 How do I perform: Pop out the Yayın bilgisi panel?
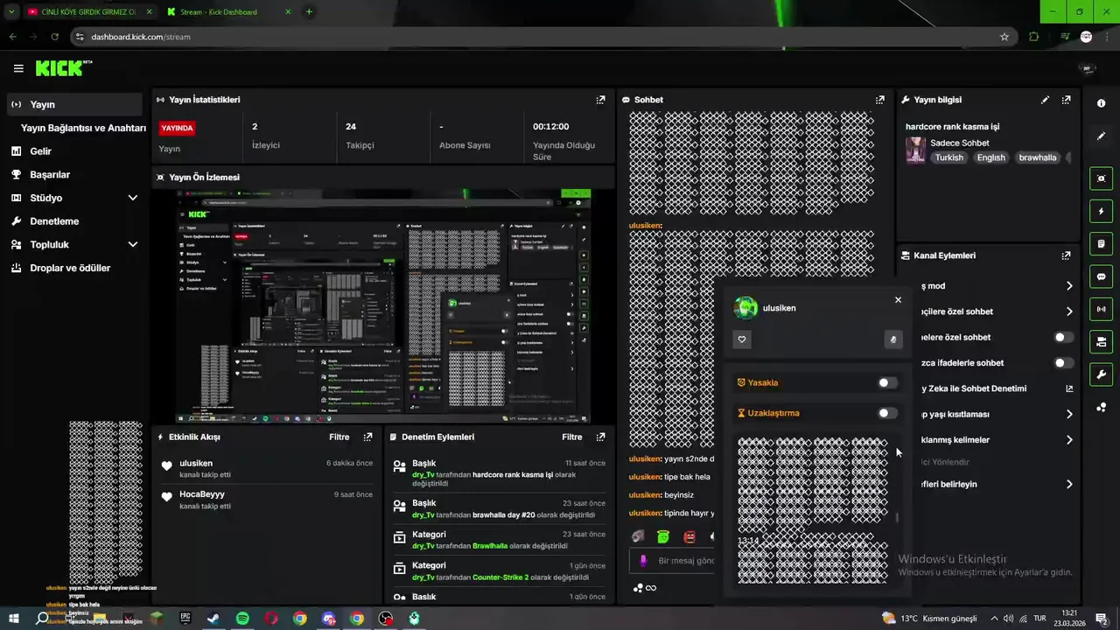1066,100
